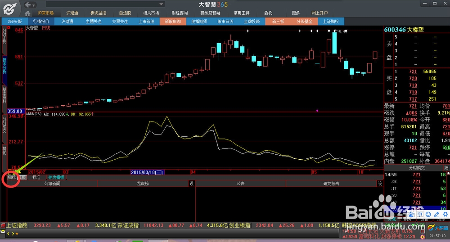Click the yellow left chevron at bottom
The height and width of the screenshot is (242, 450).
9,234
